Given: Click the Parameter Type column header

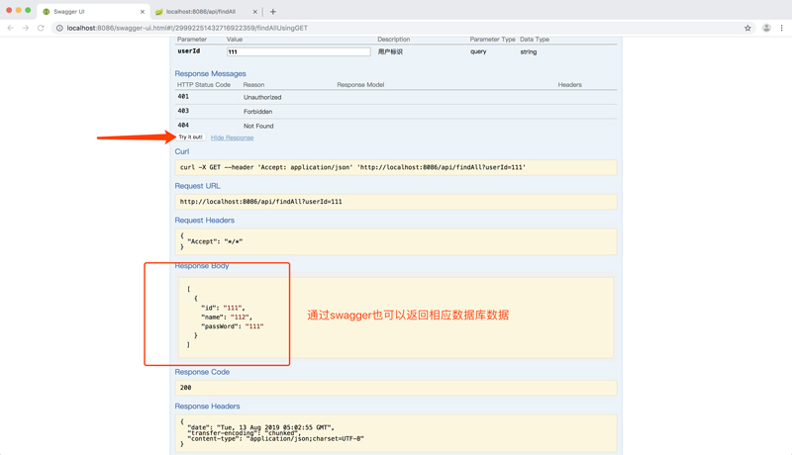Looking at the screenshot, I should (x=492, y=40).
